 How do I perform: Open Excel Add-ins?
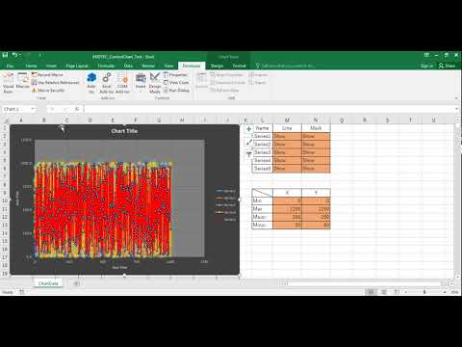[107, 83]
